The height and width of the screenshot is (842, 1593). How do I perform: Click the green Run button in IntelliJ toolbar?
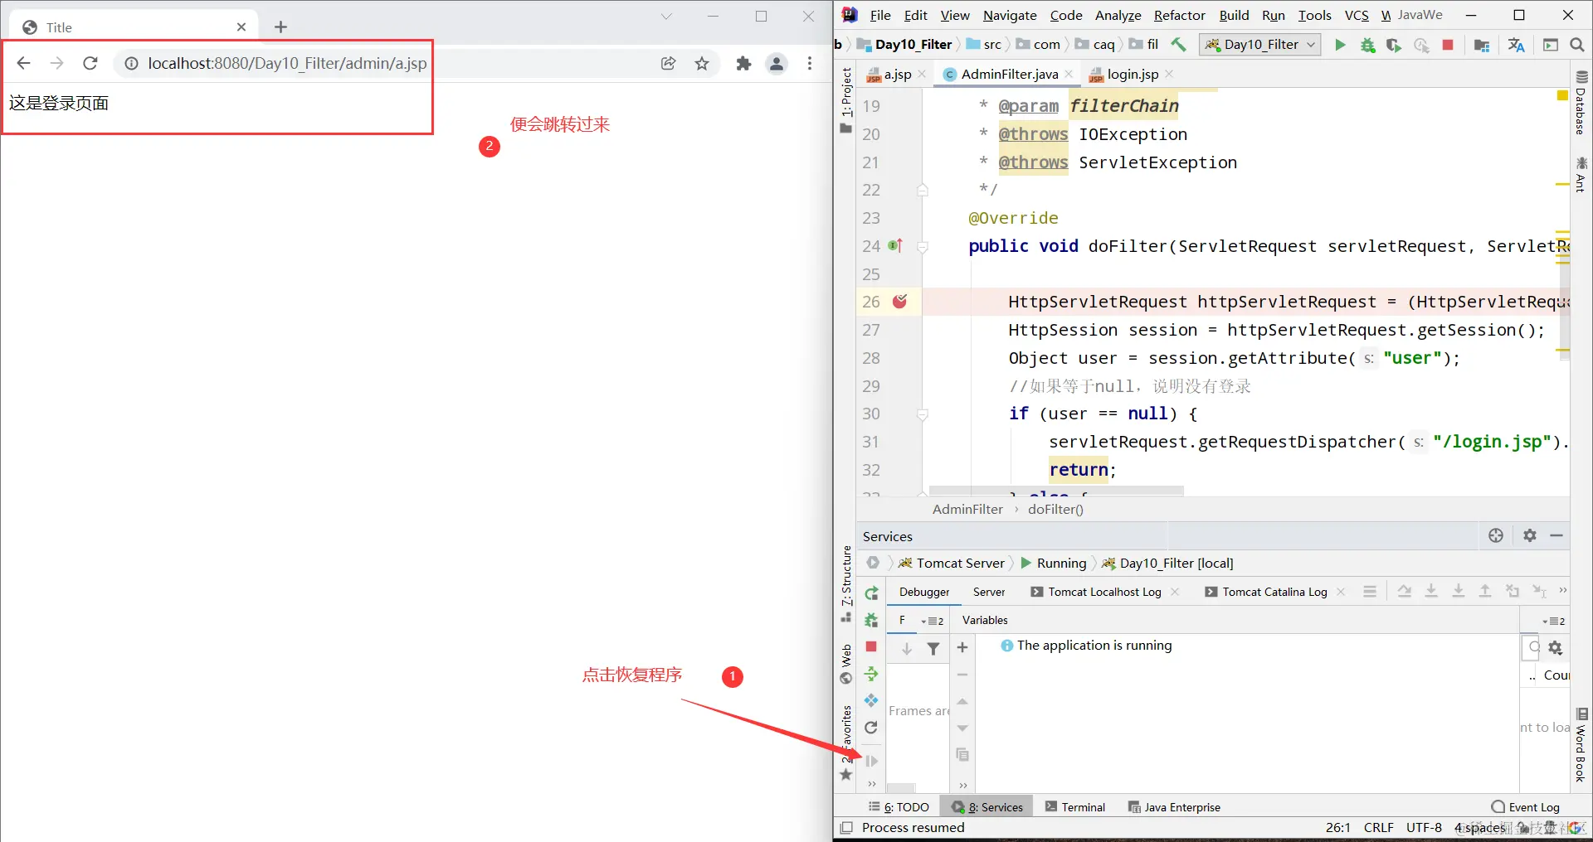[1340, 45]
